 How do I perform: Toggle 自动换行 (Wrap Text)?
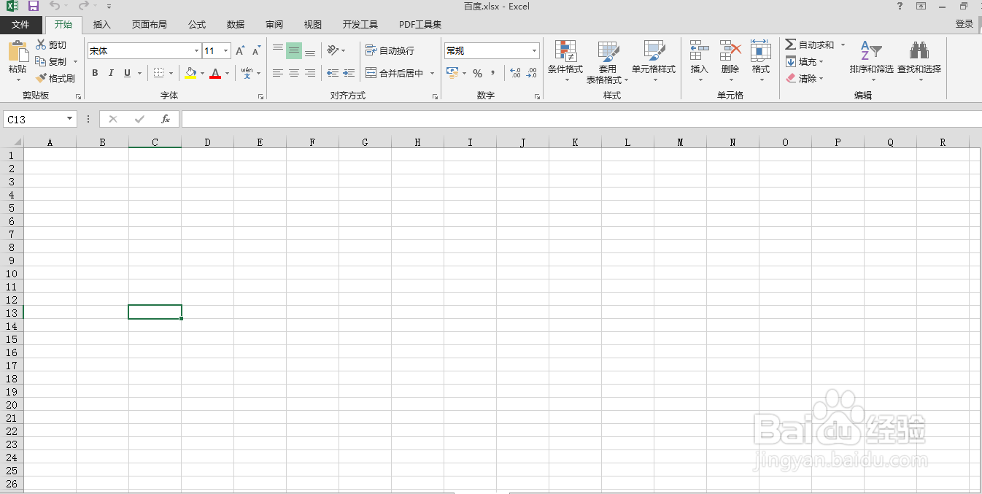tap(390, 50)
